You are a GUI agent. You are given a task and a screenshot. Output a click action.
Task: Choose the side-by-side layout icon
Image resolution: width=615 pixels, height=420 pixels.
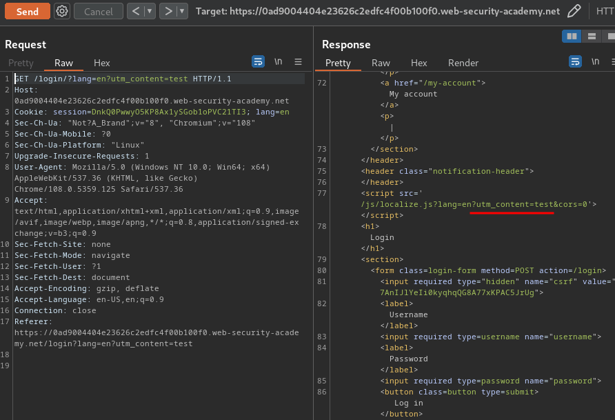click(x=572, y=37)
